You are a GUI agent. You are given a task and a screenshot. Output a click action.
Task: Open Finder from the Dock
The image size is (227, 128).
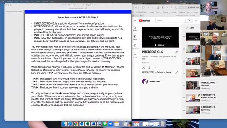(x=65, y=124)
